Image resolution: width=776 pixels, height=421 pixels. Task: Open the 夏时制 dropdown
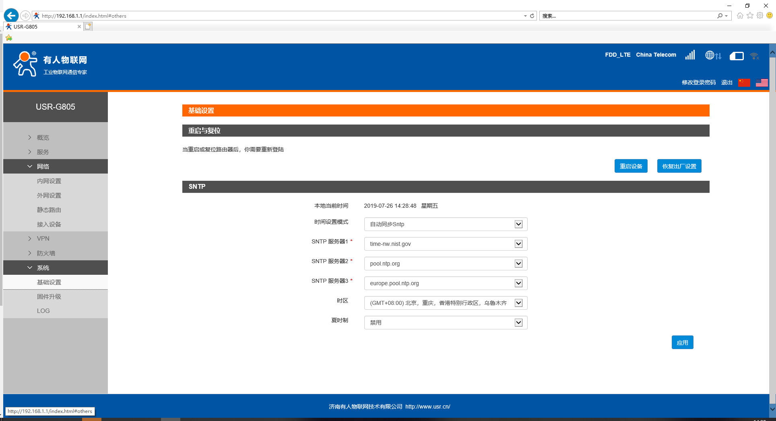(446, 323)
